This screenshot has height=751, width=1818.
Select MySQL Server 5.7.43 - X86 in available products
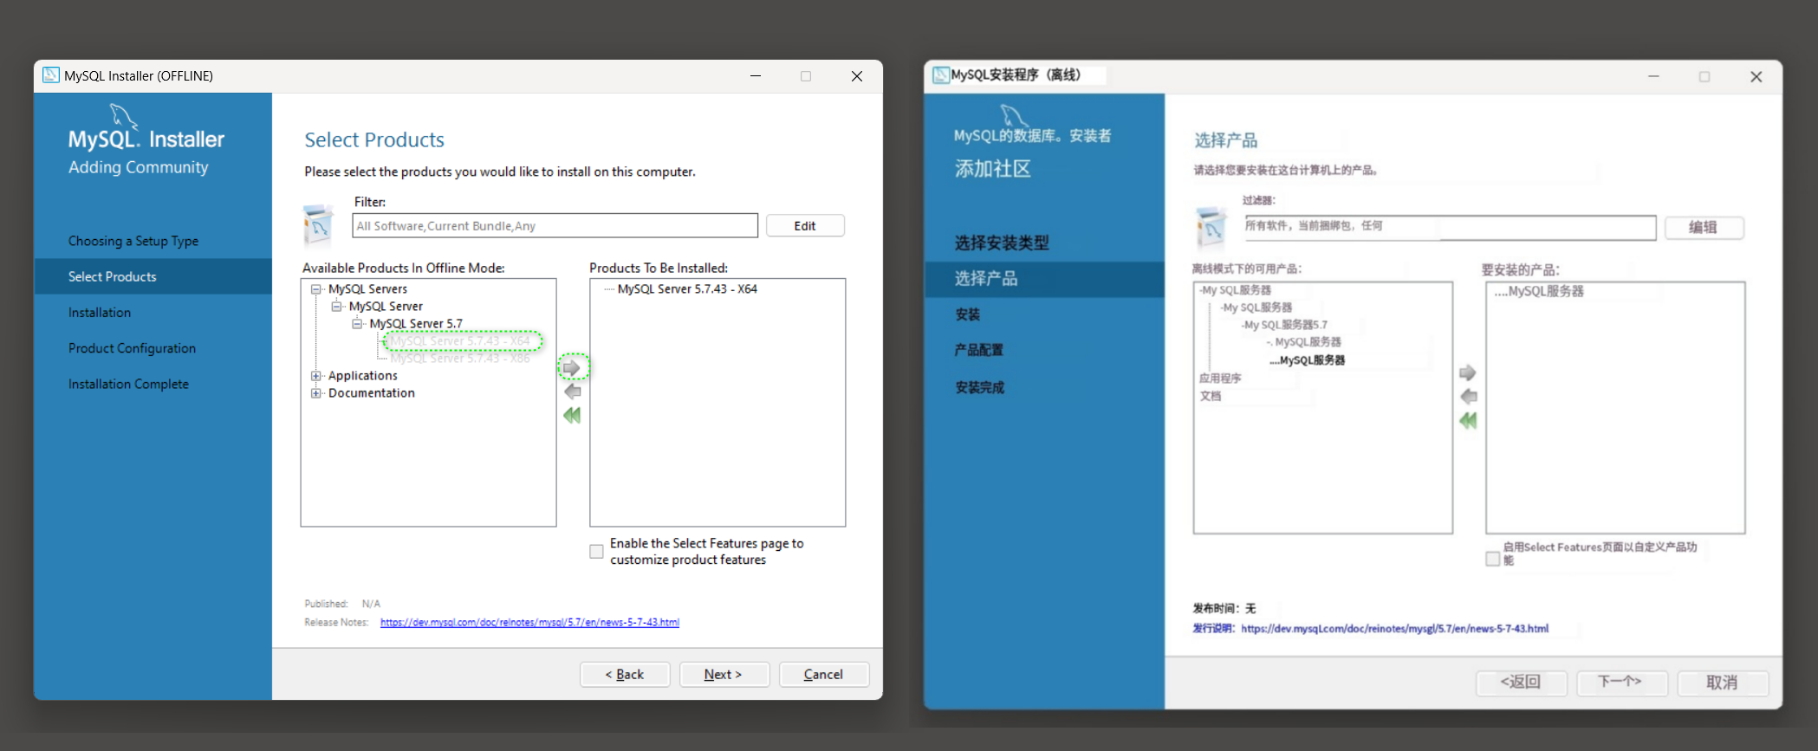click(460, 359)
